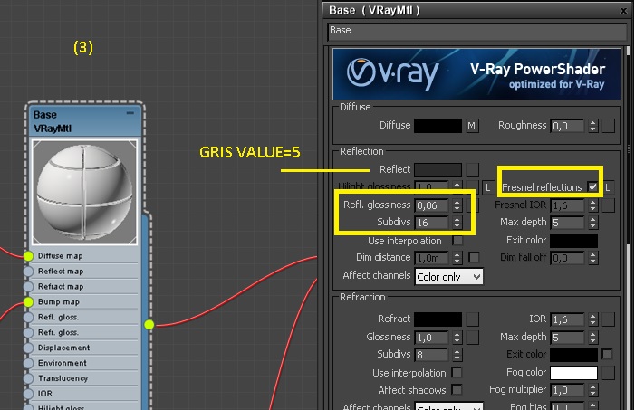Screen dimensions: 635x410
Task: Click the Dim distance value field
Action: pos(432,258)
